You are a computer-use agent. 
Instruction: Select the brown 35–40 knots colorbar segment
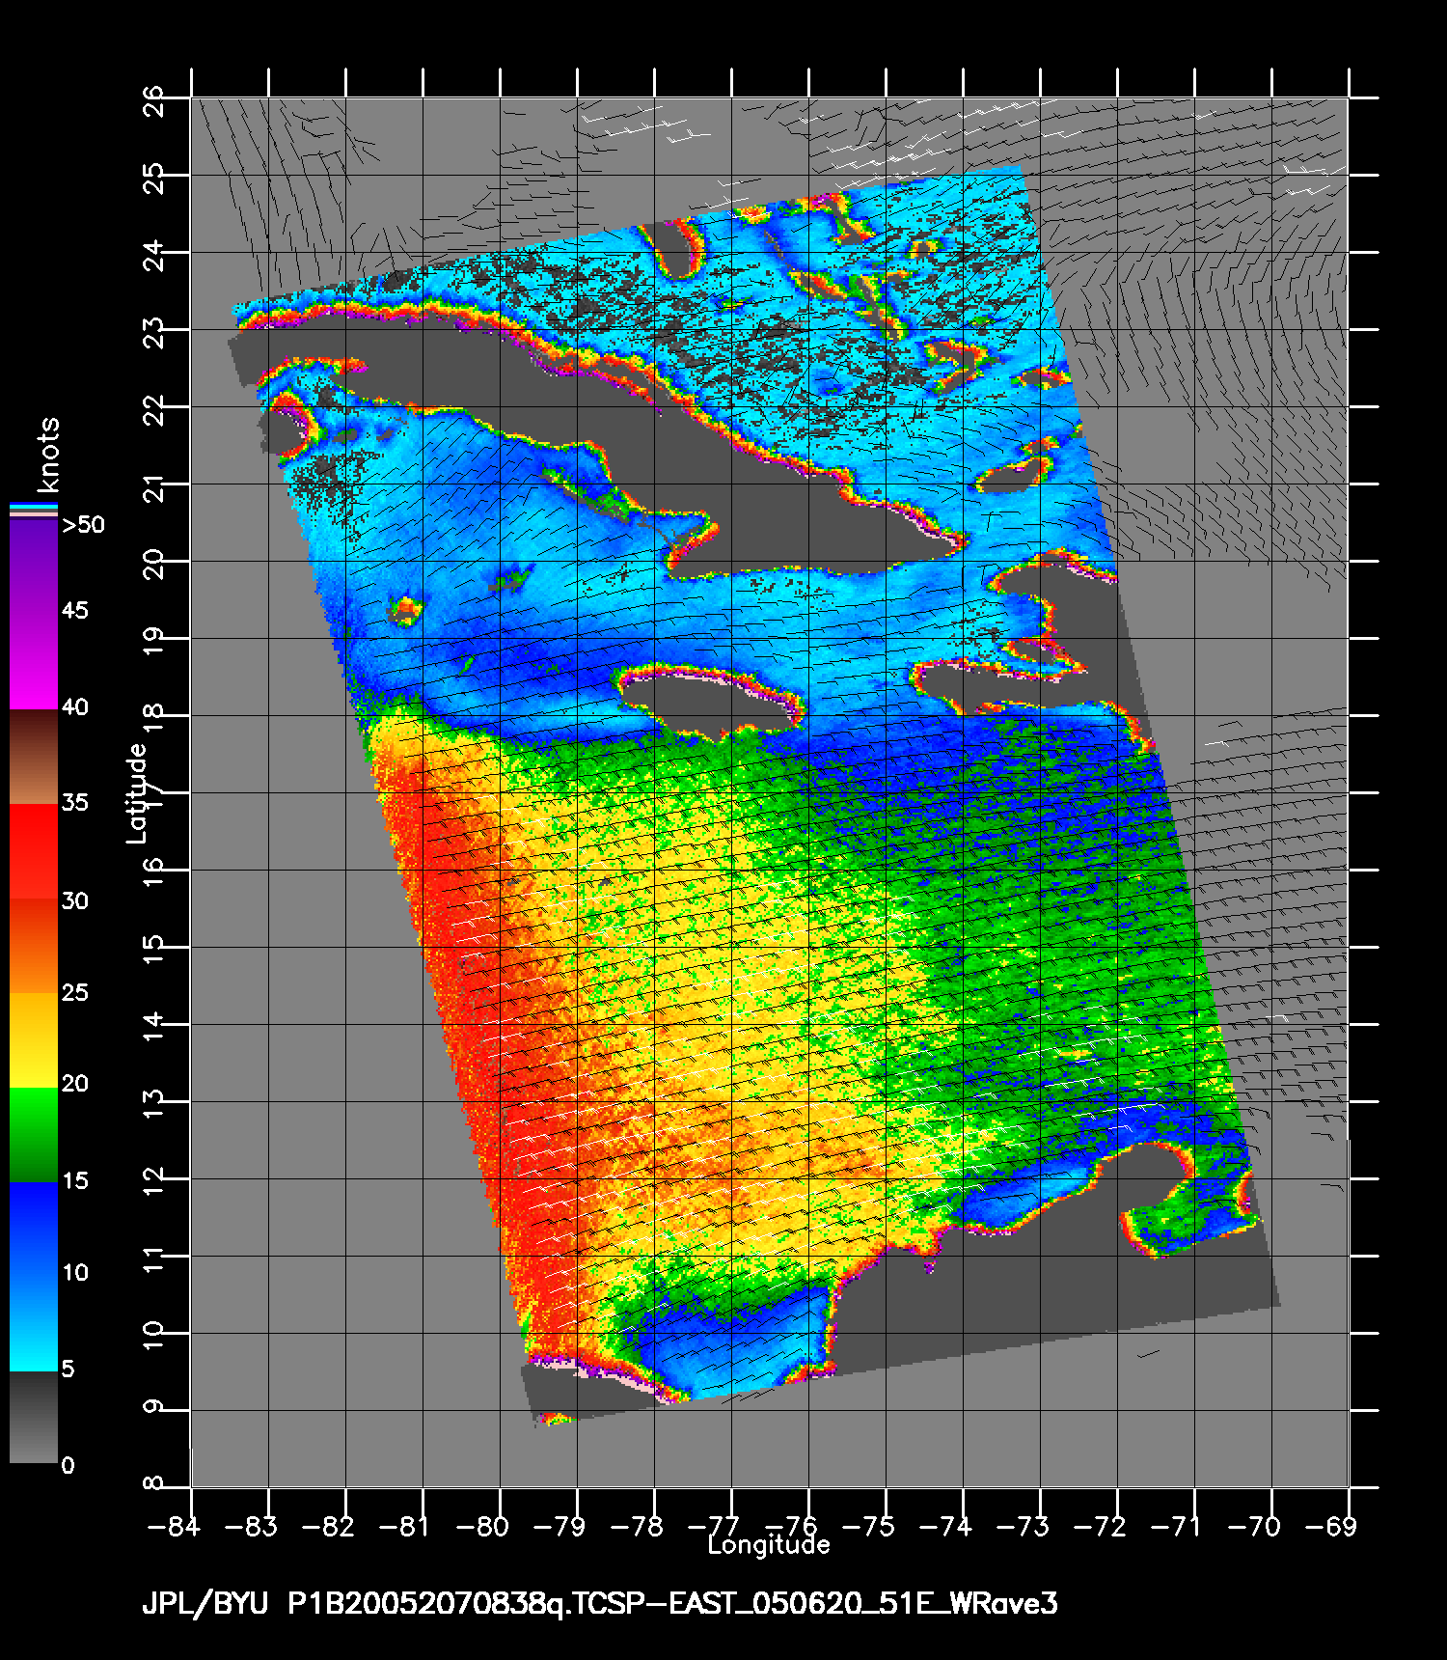tap(34, 758)
